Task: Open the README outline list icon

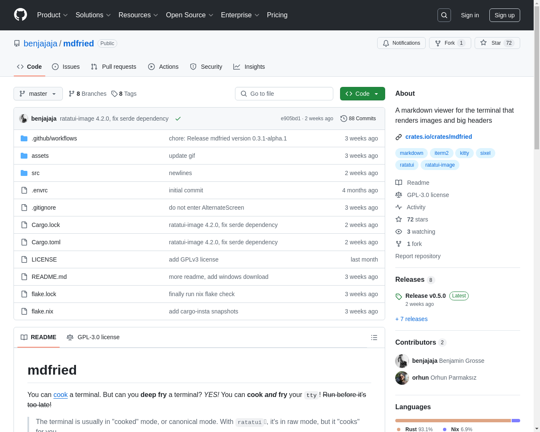Action: [x=374, y=337]
